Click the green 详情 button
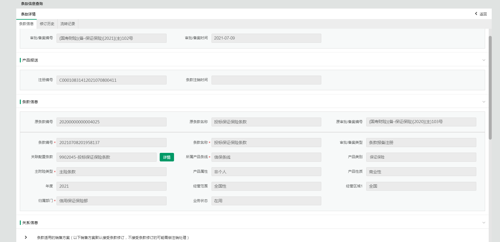500x242 pixels. click(x=167, y=157)
